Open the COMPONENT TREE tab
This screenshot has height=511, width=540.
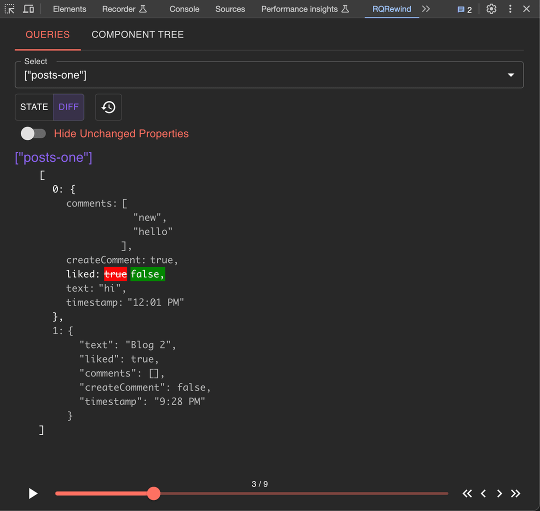tap(137, 34)
